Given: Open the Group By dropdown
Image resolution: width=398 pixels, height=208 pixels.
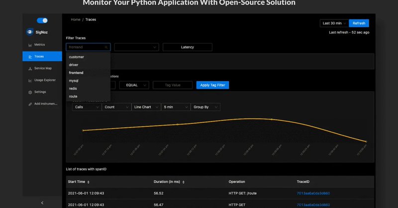Looking at the screenshot, I should (x=205, y=107).
